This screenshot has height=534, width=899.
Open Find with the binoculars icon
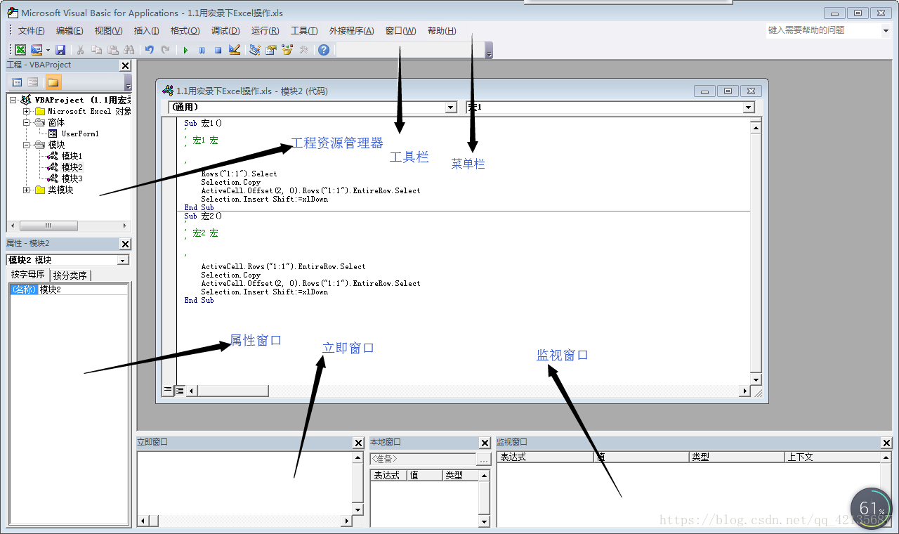pos(129,50)
